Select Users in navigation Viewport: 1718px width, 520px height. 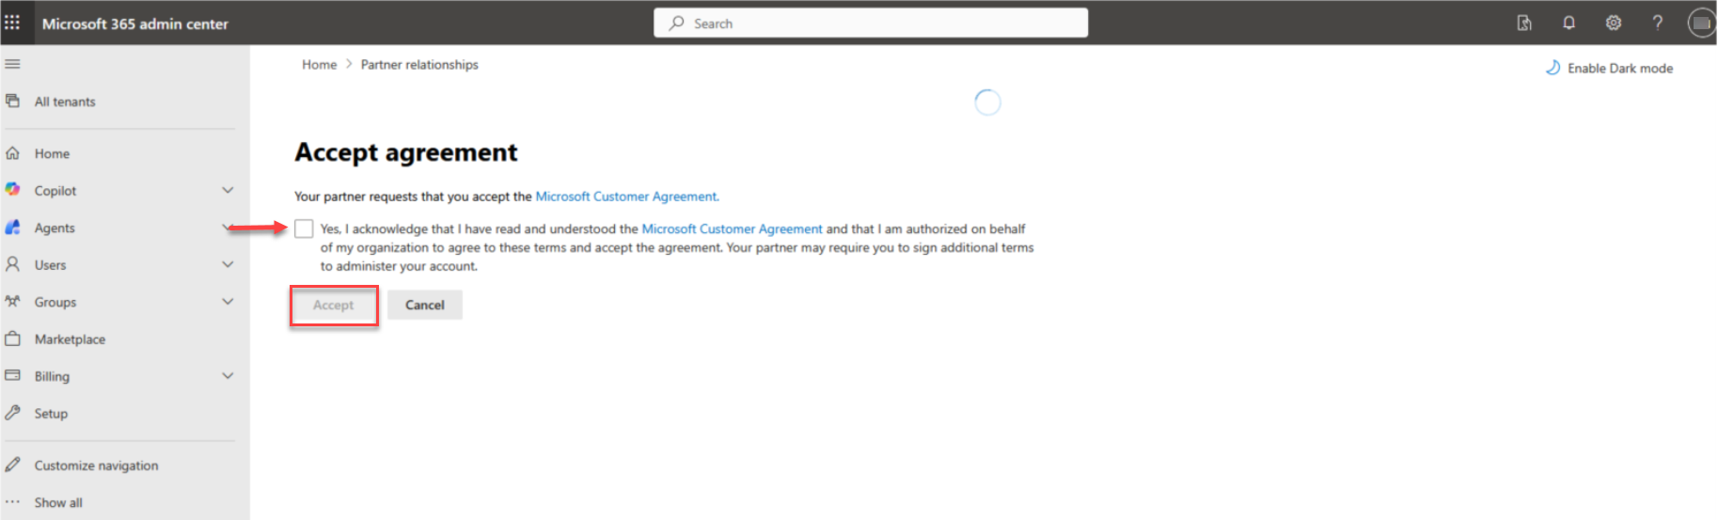pyautogui.click(x=50, y=265)
